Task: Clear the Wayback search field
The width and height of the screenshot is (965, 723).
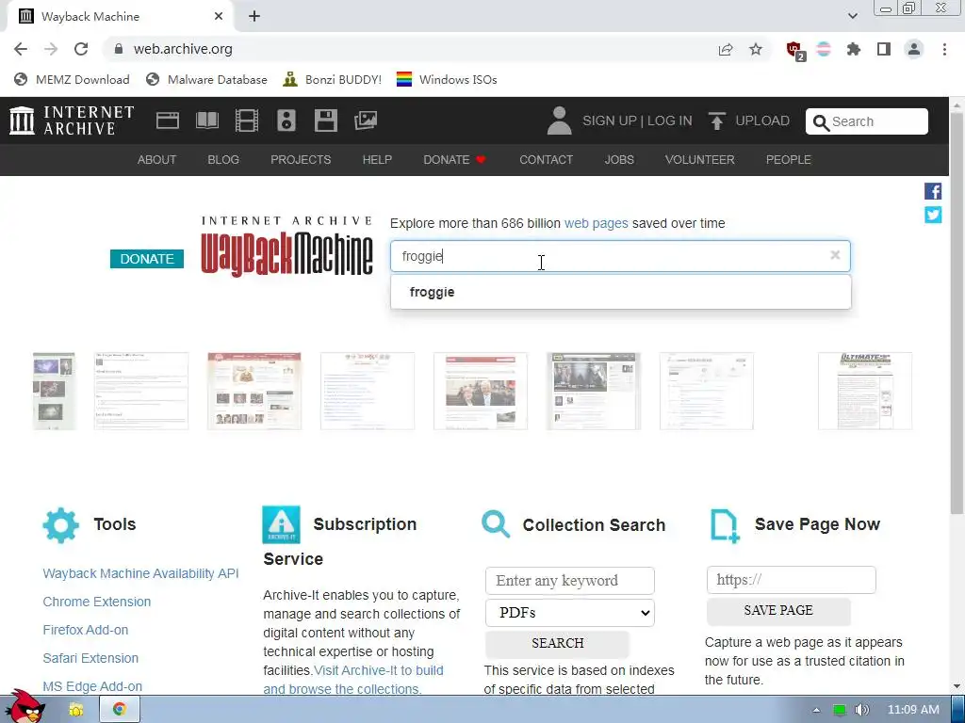Action: [835, 255]
